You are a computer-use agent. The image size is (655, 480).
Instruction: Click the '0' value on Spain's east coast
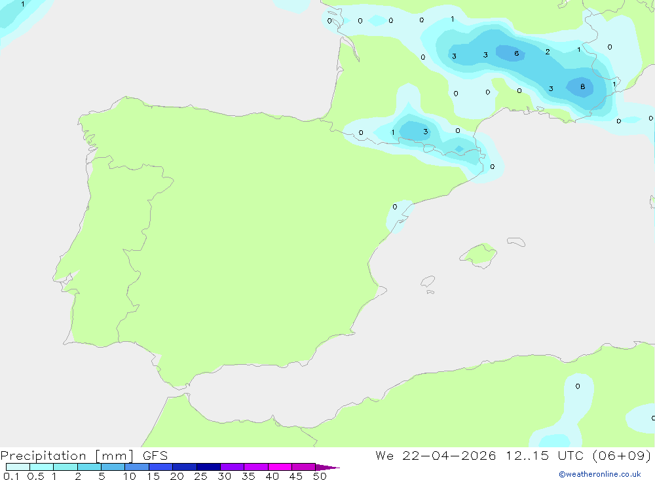pyautogui.click(x=395, y=207)
